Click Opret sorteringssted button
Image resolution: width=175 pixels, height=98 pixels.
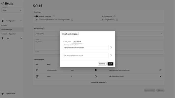[x=98, y=83]
